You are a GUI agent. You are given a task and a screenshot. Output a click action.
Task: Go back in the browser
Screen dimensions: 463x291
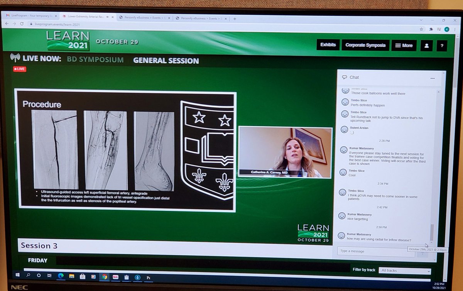point(7,24)
